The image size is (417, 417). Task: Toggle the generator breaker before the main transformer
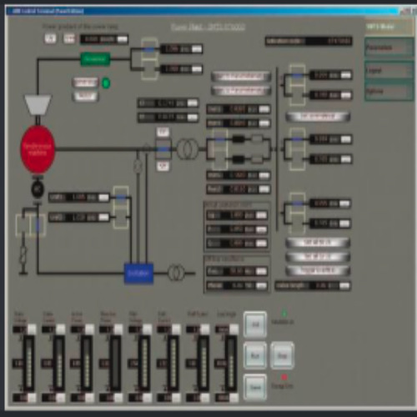point(163,149)
